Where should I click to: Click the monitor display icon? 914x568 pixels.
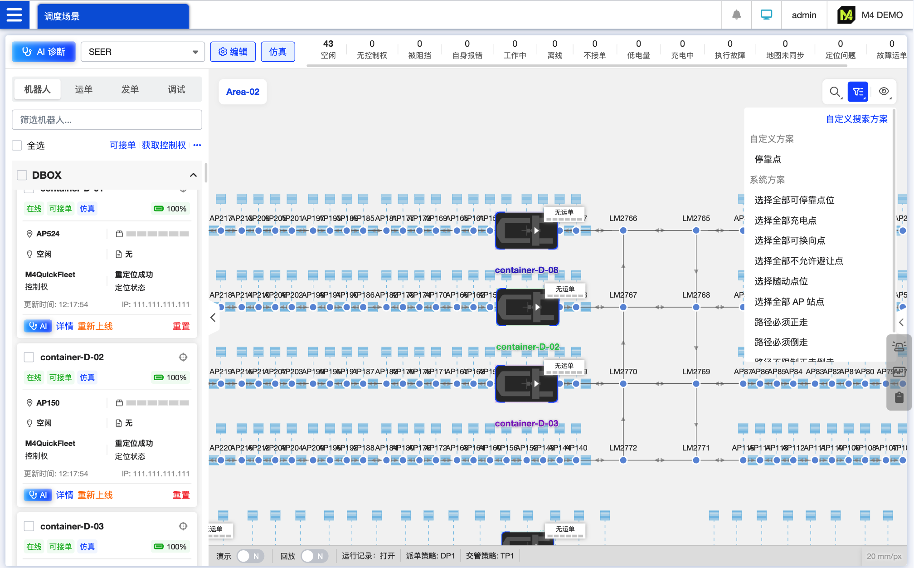766,15
